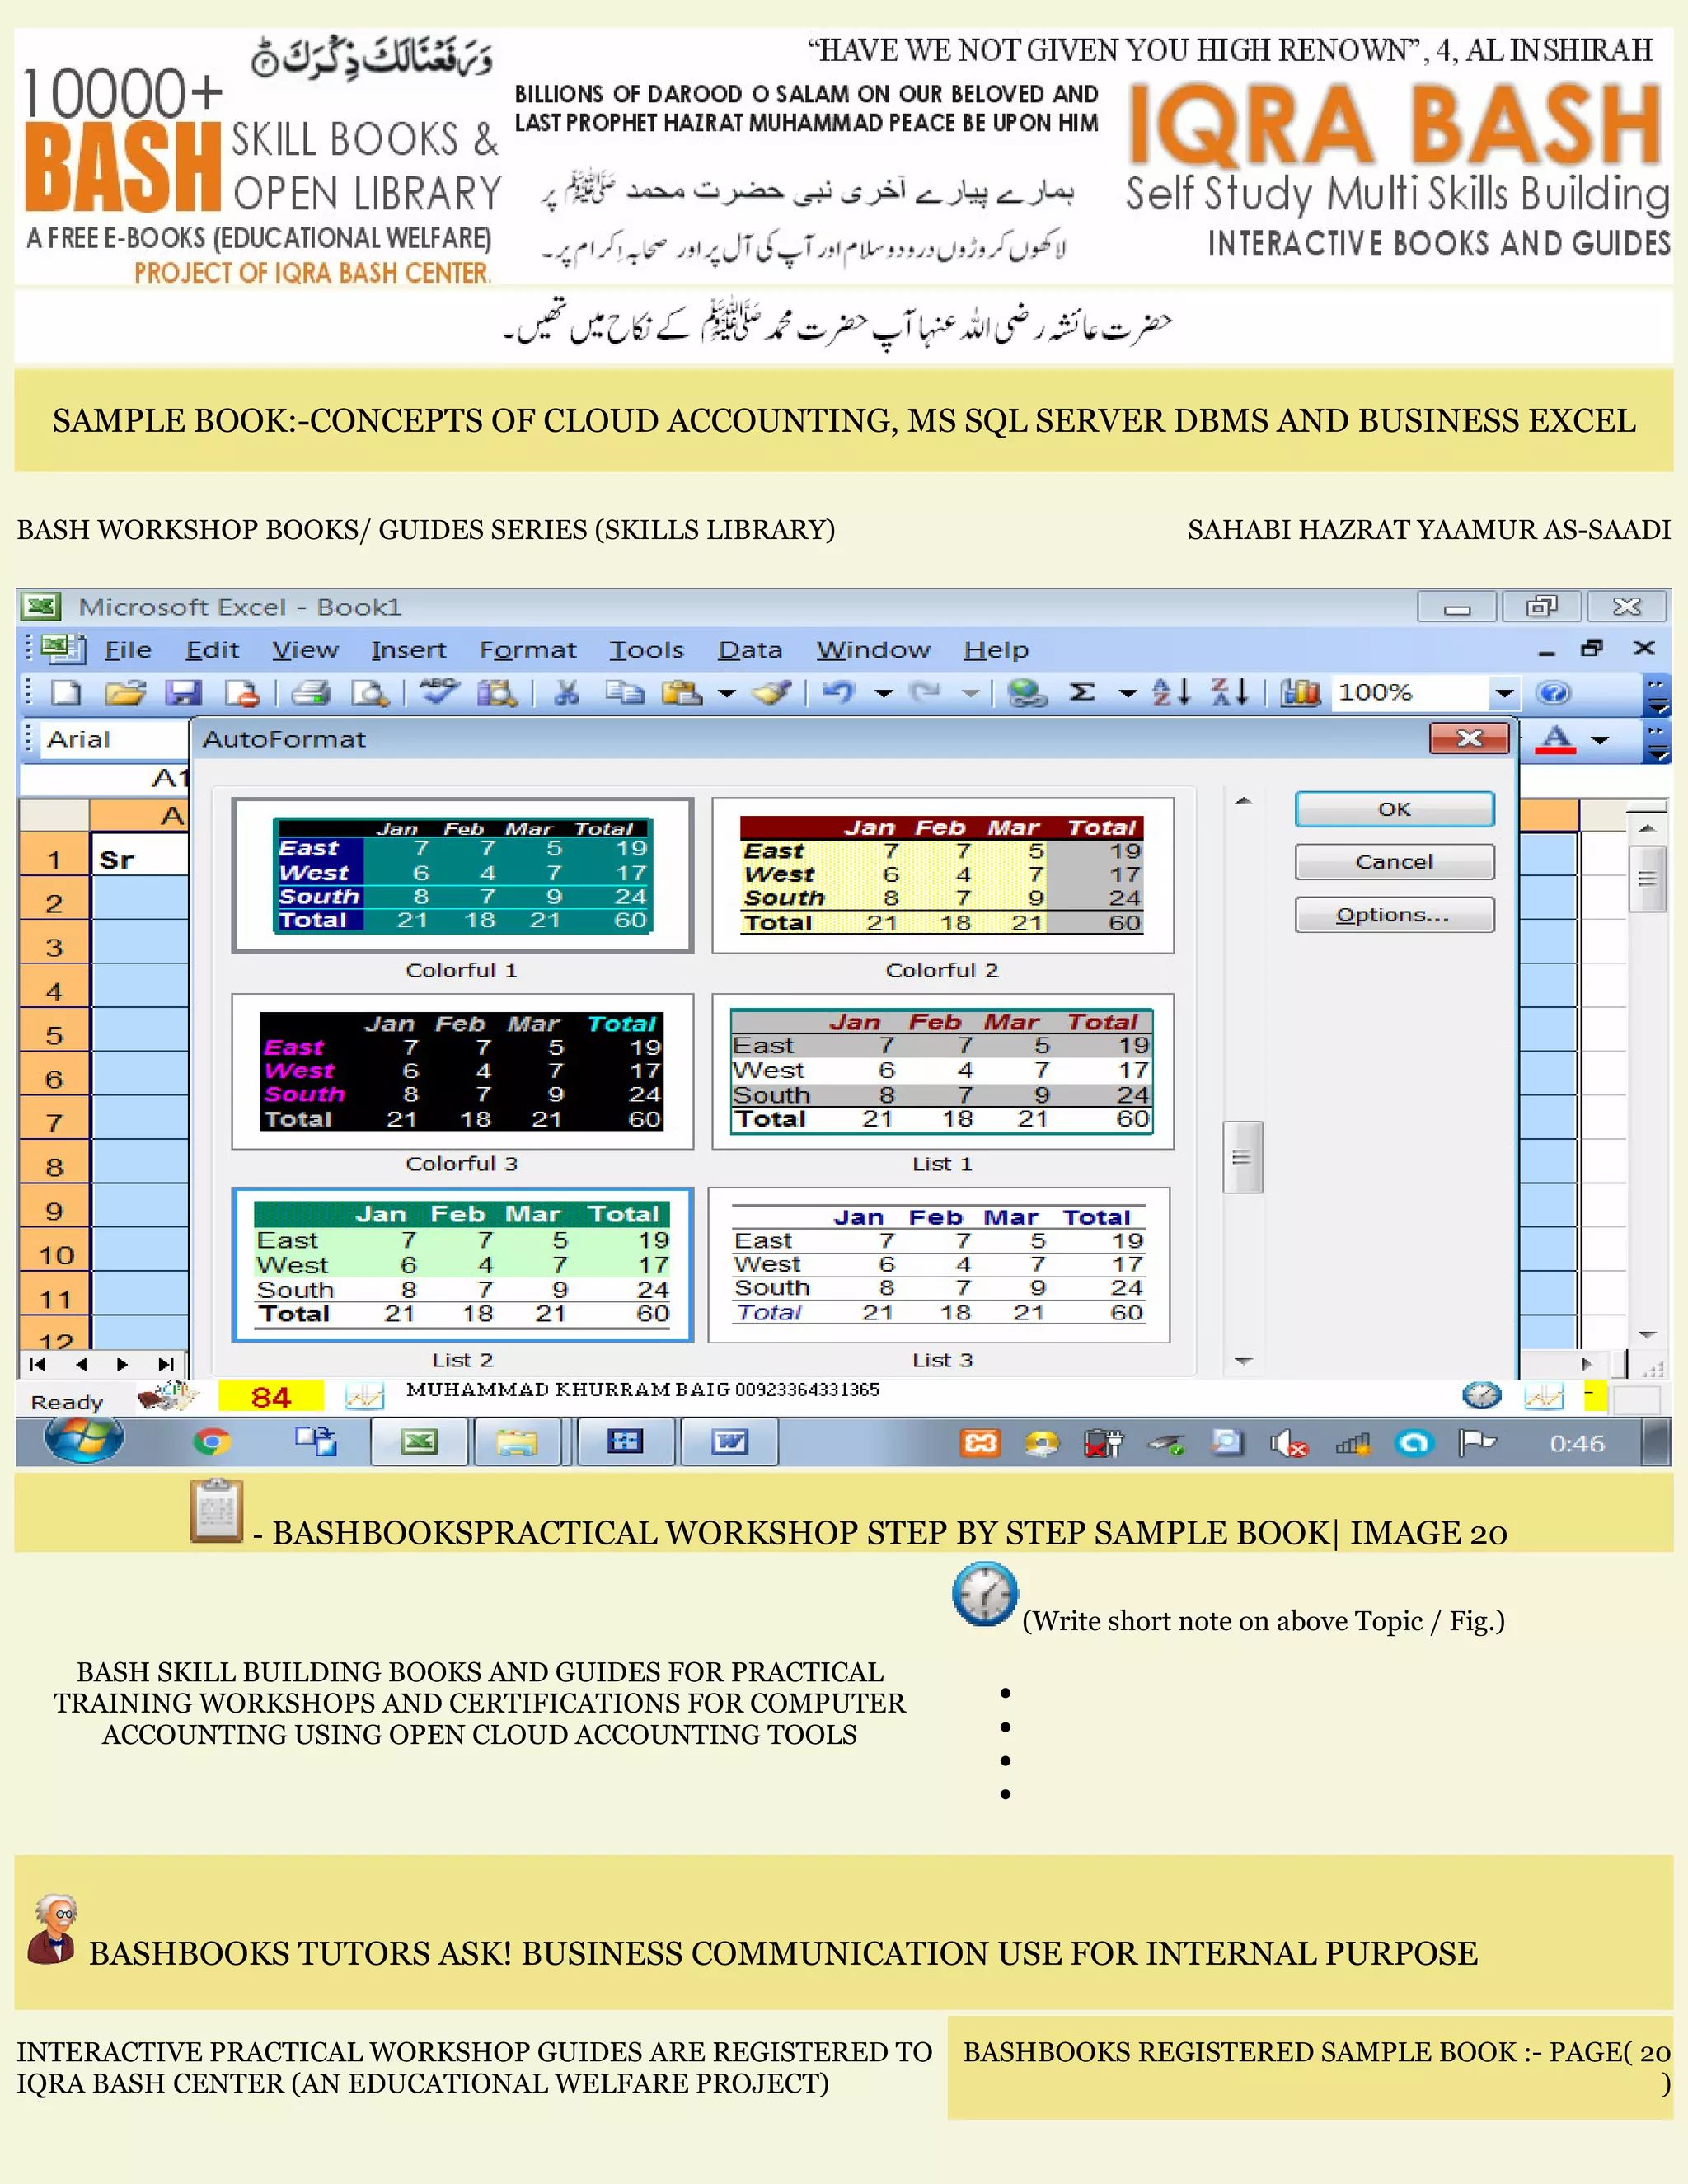Screen dimensions: 1688x2184
Task: Click the Excel Help question icon
Action: pyautogui.click(x=1553, y=692)
